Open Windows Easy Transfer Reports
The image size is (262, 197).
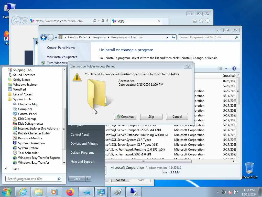(39, 157)
